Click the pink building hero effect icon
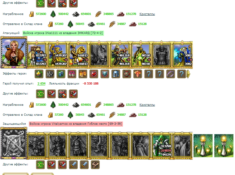This screenshot has width=235, height=175. [72, 74]
